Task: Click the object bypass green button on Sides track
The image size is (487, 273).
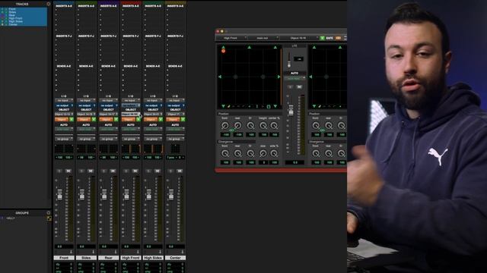Action: click(x=94, y=120)
